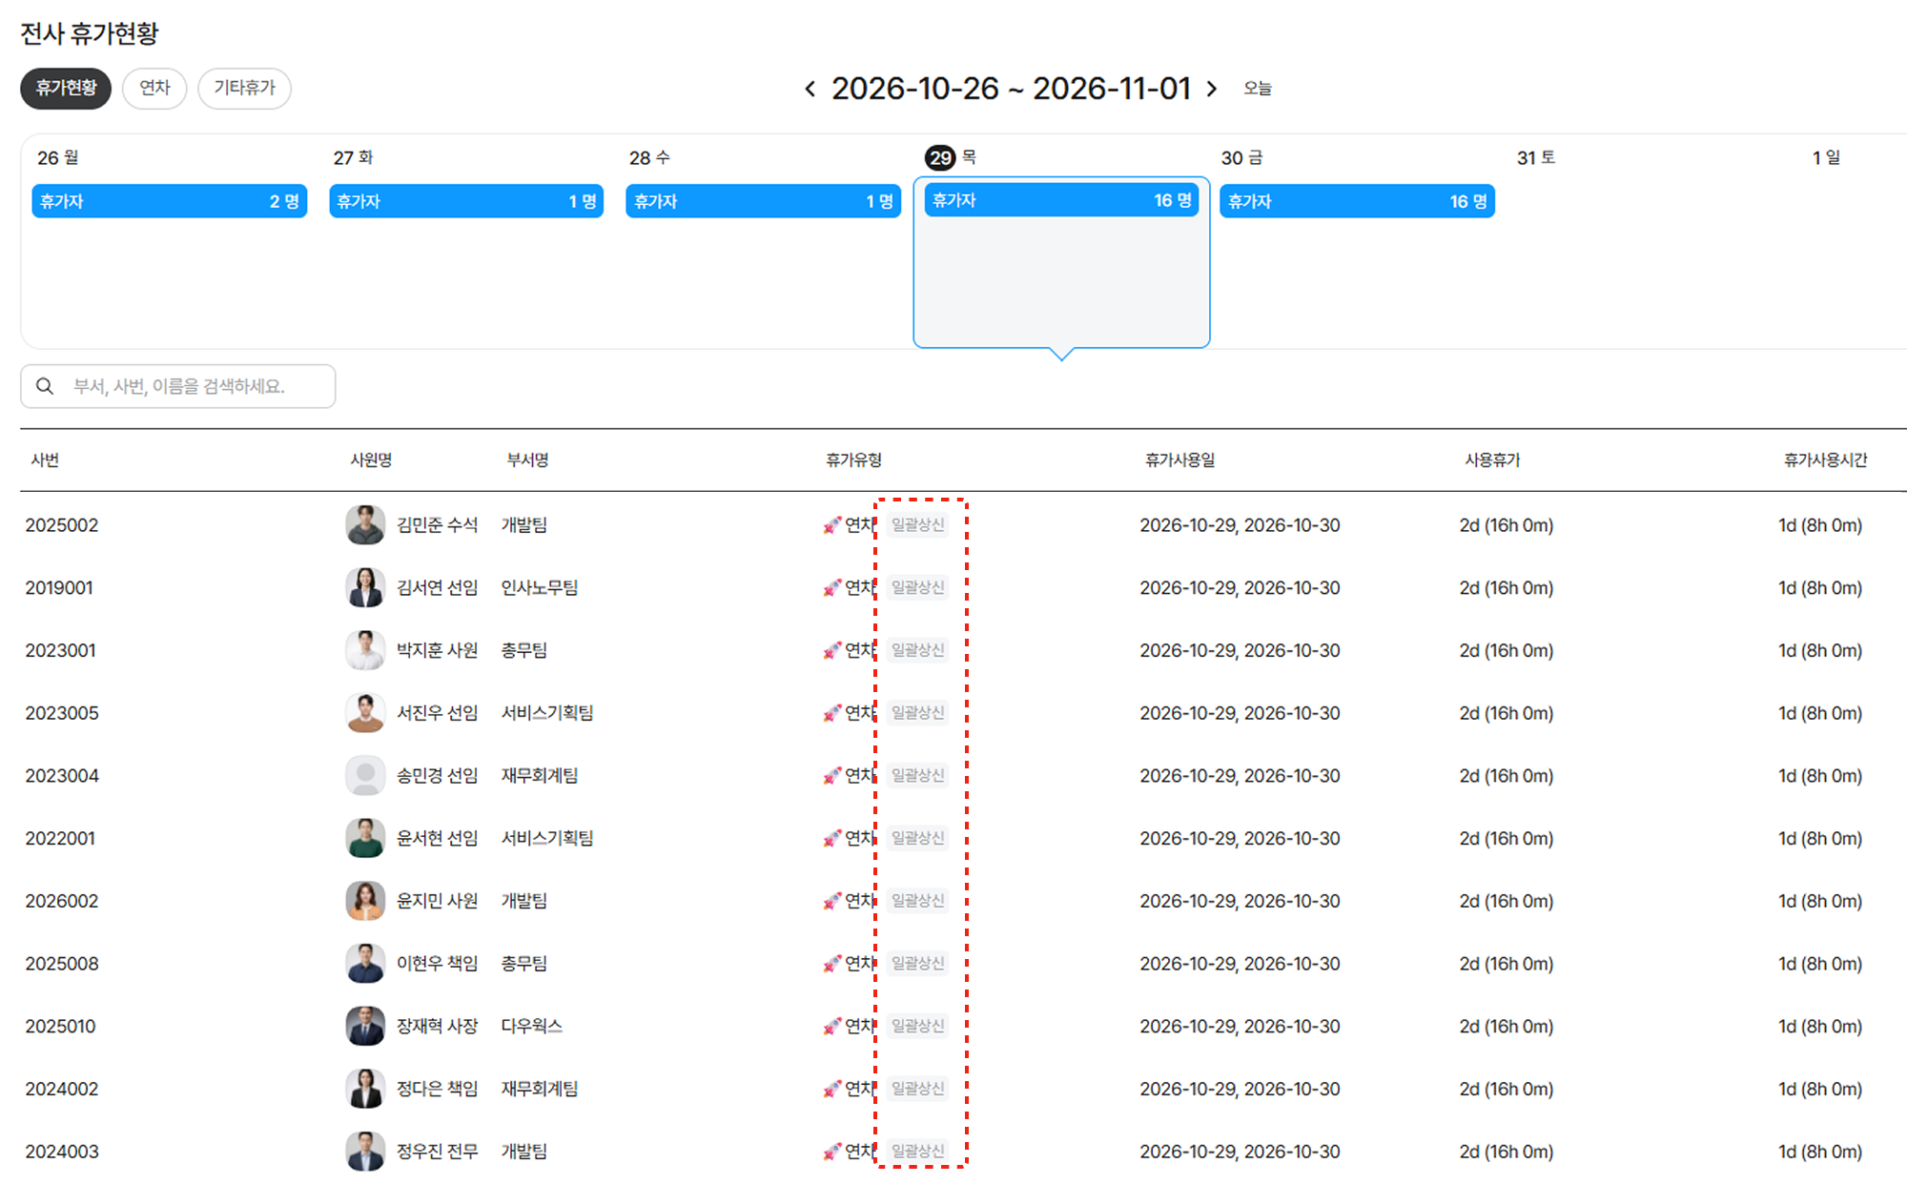This screenshot has height=1184, width=1907.
Task: Click the 사용휴가 column header
Action: click(1492, 460)
